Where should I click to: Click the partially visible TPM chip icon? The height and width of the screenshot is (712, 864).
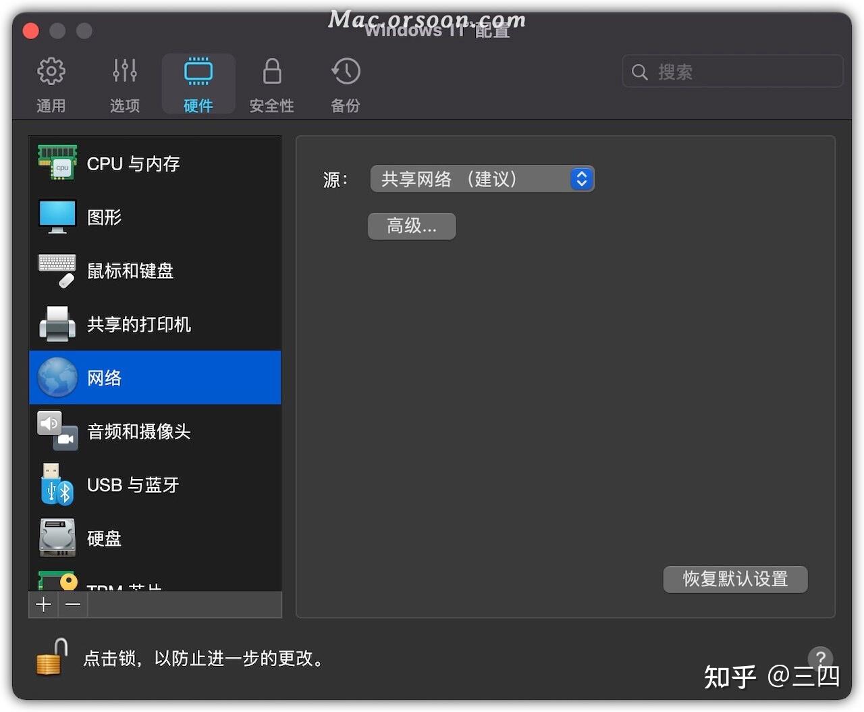click(57, 581)
